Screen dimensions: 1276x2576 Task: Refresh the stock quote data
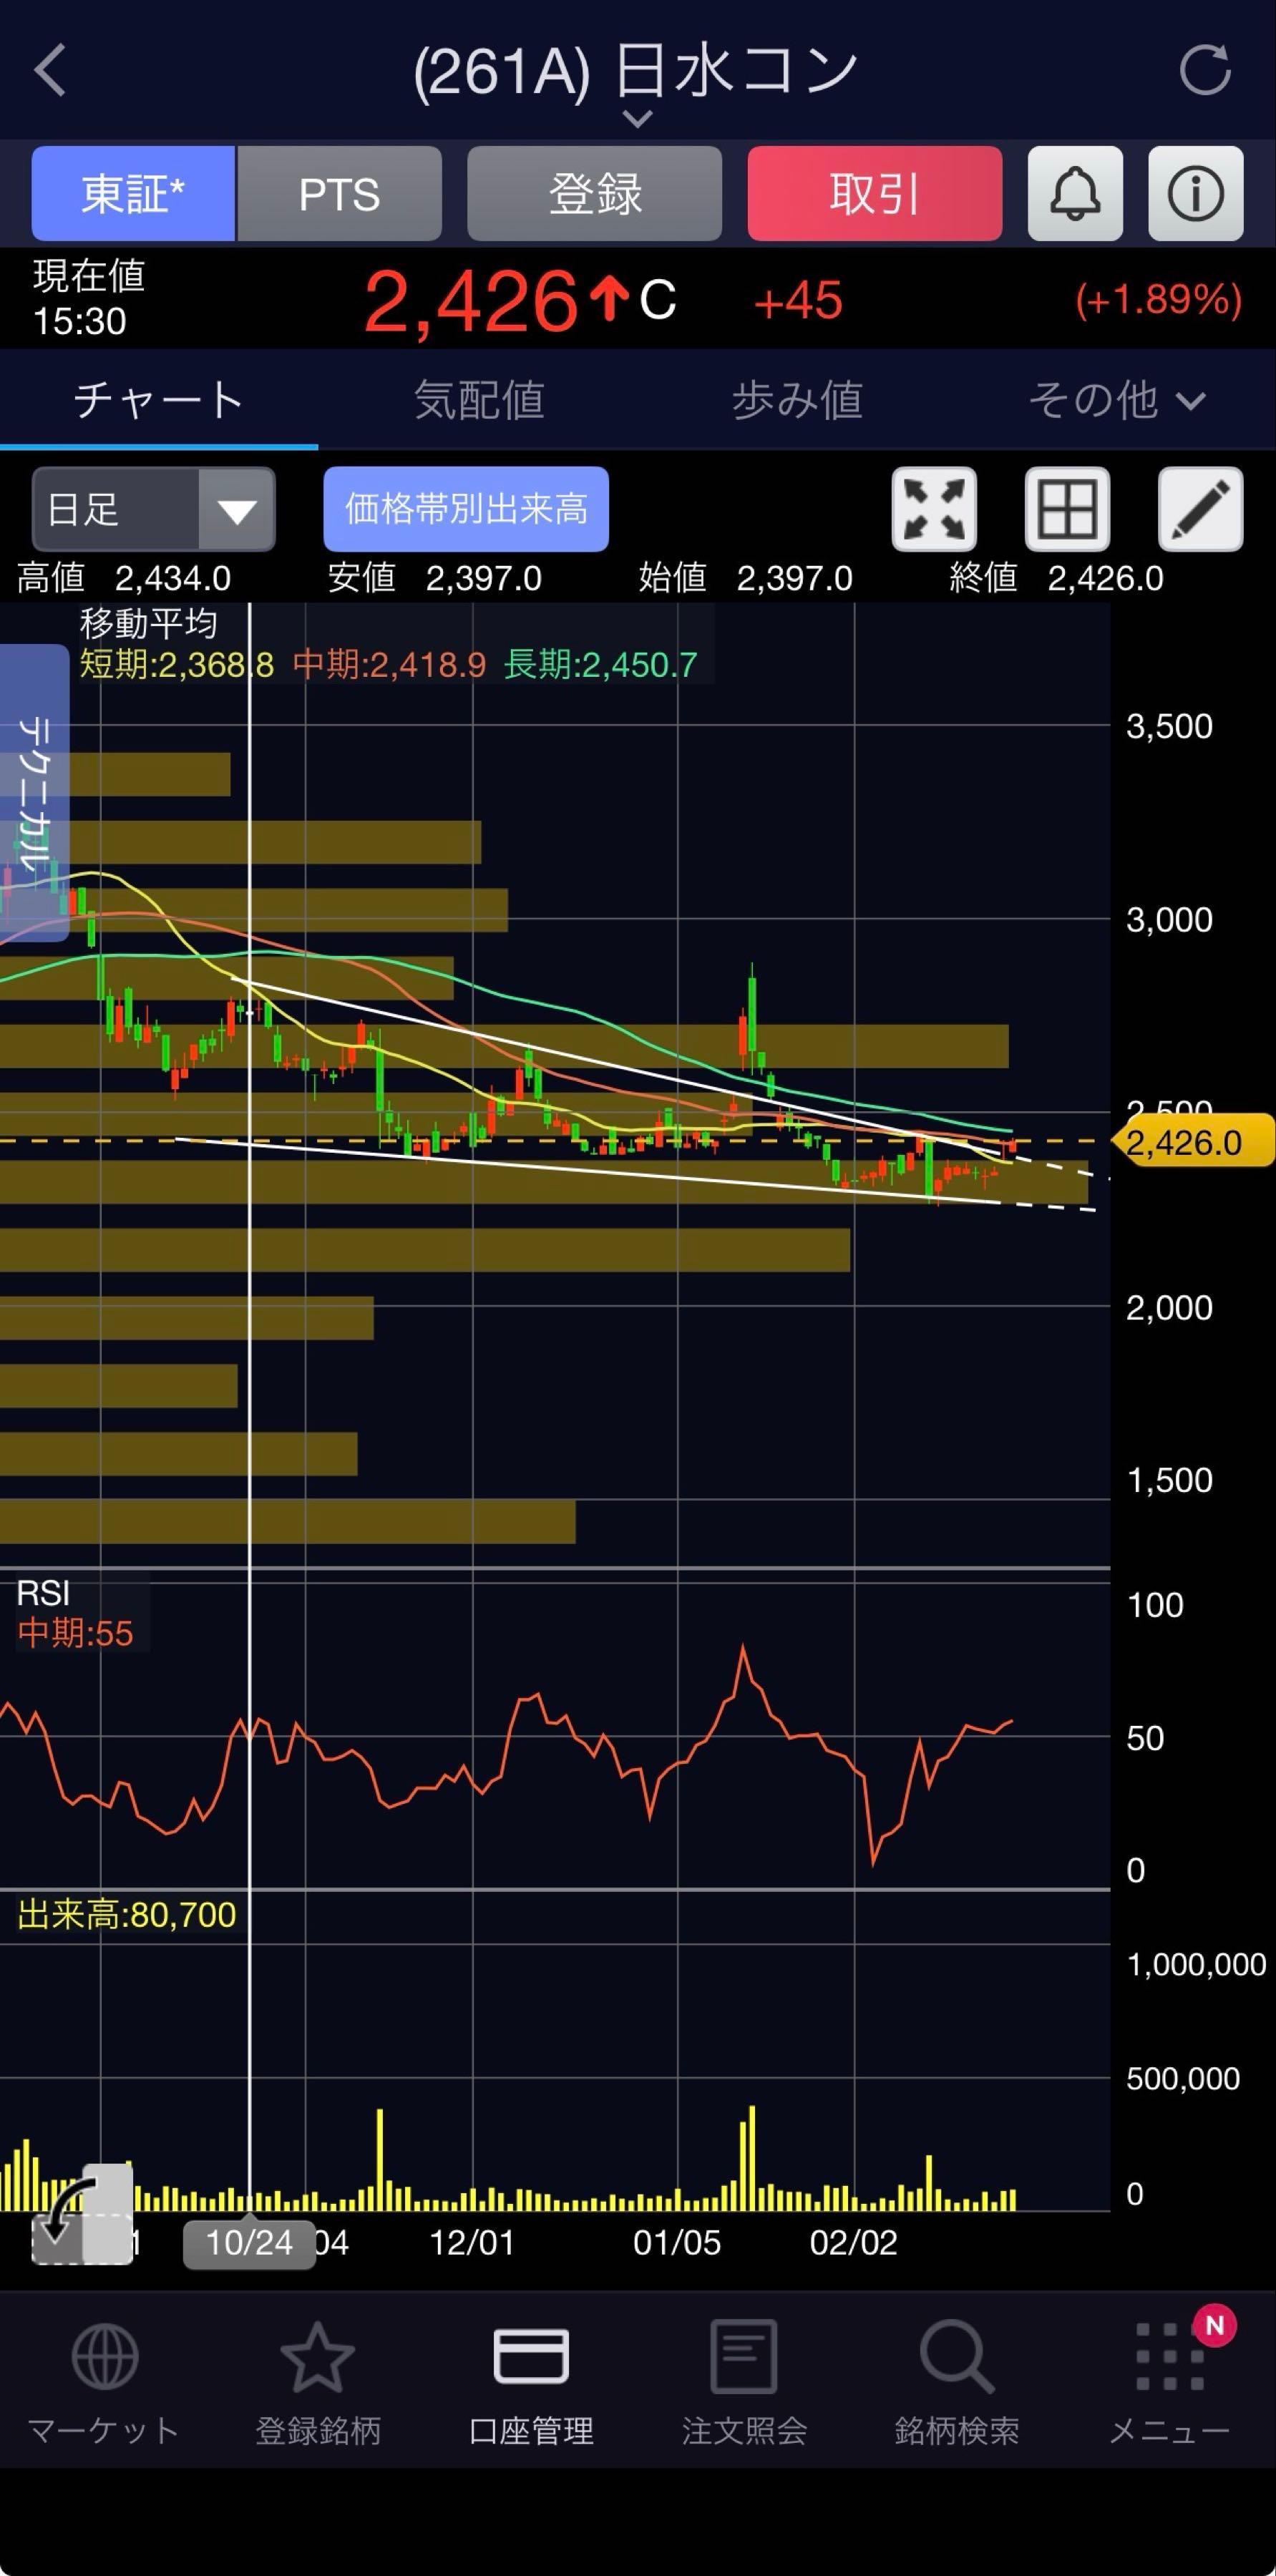[x=1204, y=70]
